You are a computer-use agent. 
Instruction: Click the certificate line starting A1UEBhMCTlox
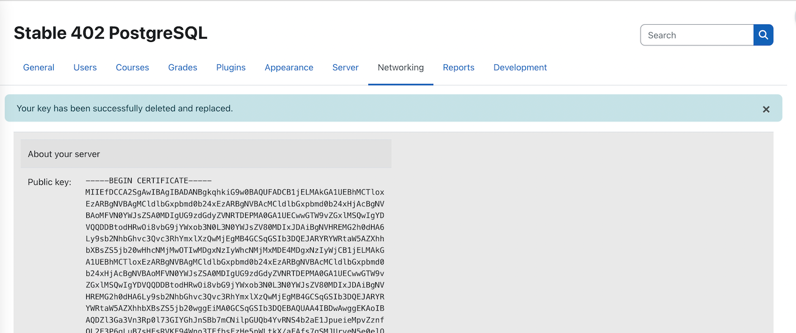click(235, 262)
